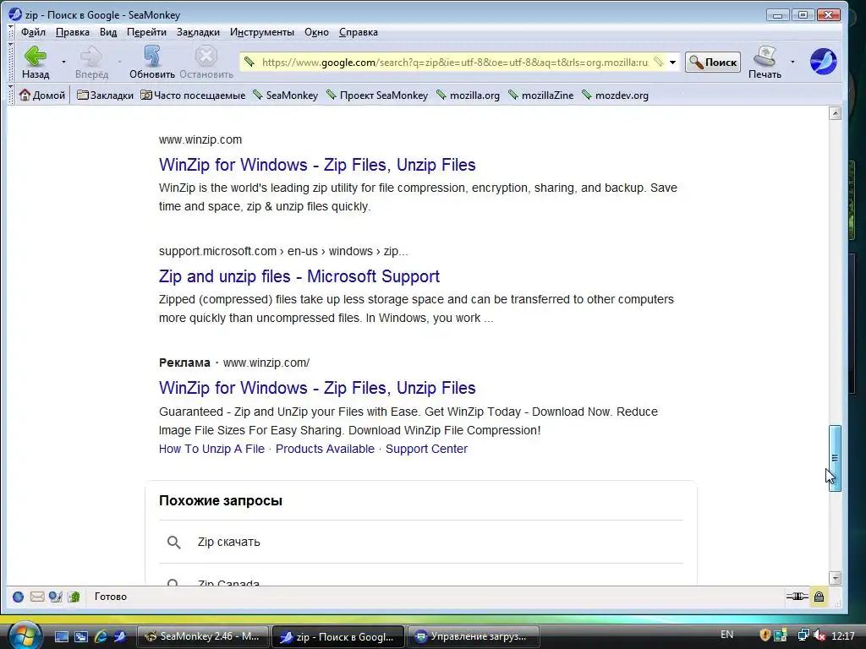Open the address bar history dropdown arrow

pyautogui.click(x=672, y=62)
